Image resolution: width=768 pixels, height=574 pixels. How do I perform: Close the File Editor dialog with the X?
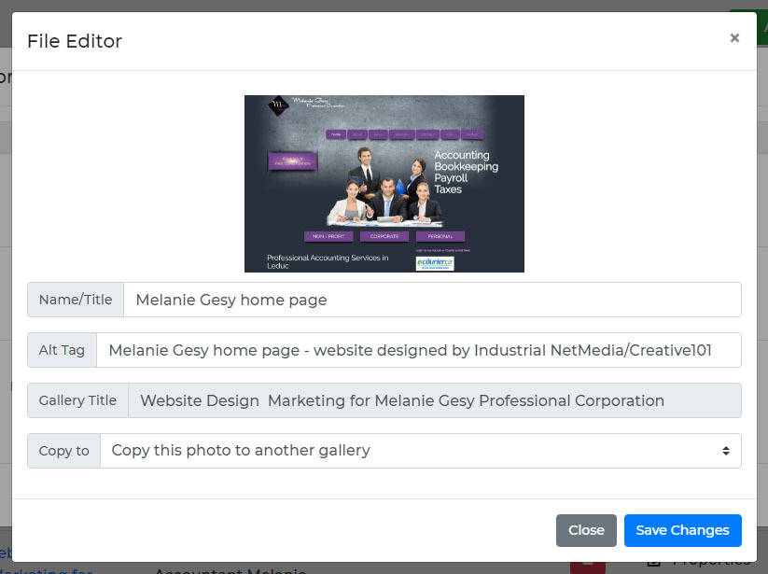[x=734, y=37]
